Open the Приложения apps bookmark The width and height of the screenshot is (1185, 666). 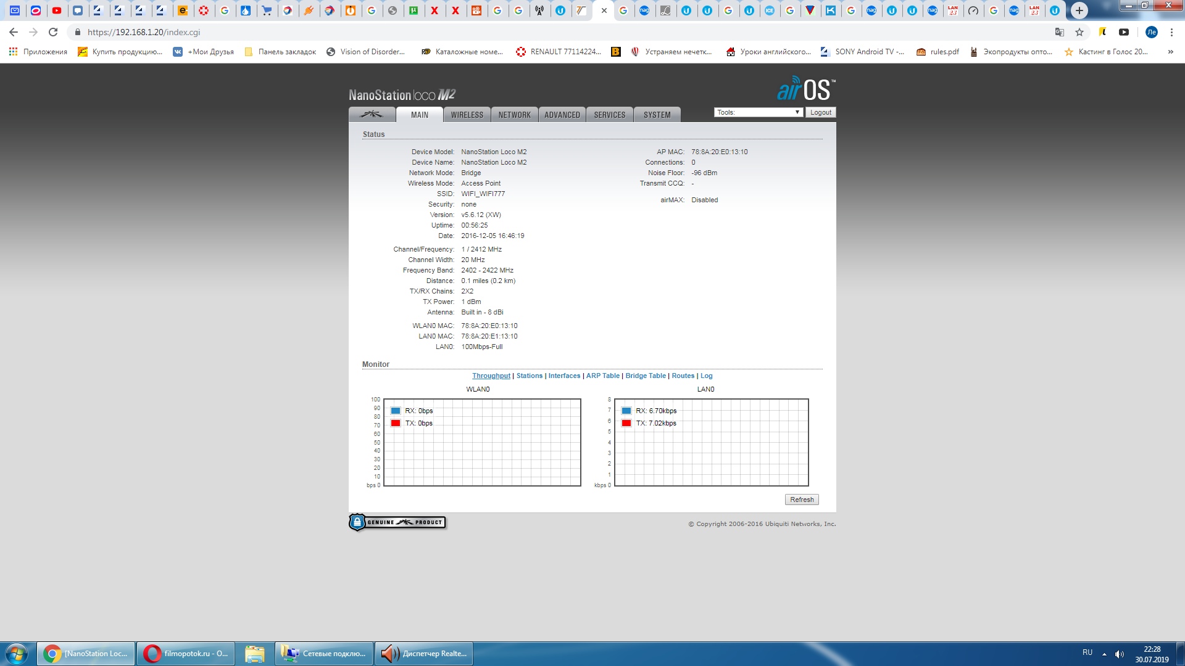38,52
